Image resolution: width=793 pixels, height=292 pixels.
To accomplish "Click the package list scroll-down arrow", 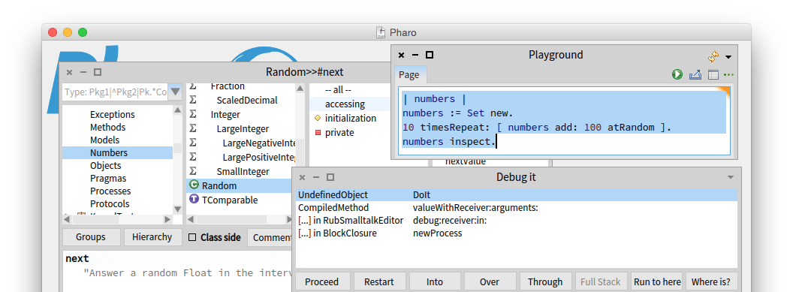I will (x=177, y=209).
